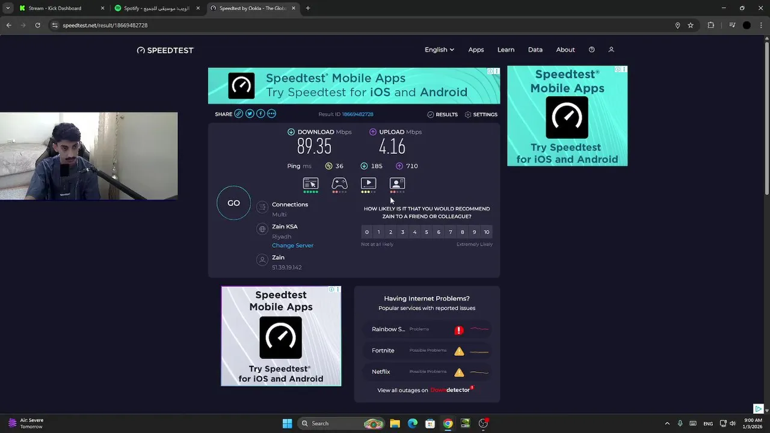Open SETTINGS for Speedtest
This screenshot has height=433, width=770.
[x=481, y=114]
